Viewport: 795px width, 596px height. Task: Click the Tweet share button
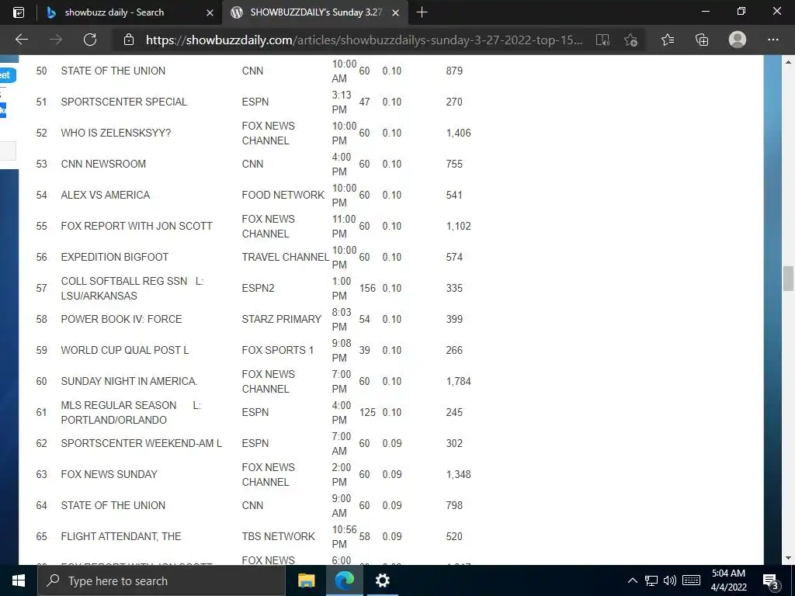tap(7, 75)
